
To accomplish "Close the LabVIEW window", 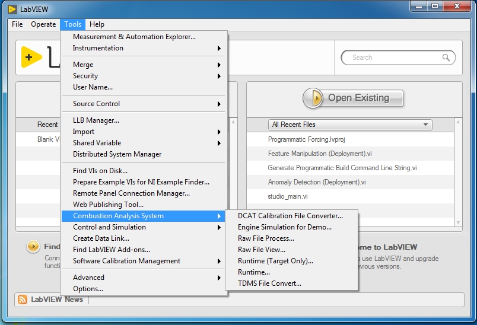I will click(457, 7).
